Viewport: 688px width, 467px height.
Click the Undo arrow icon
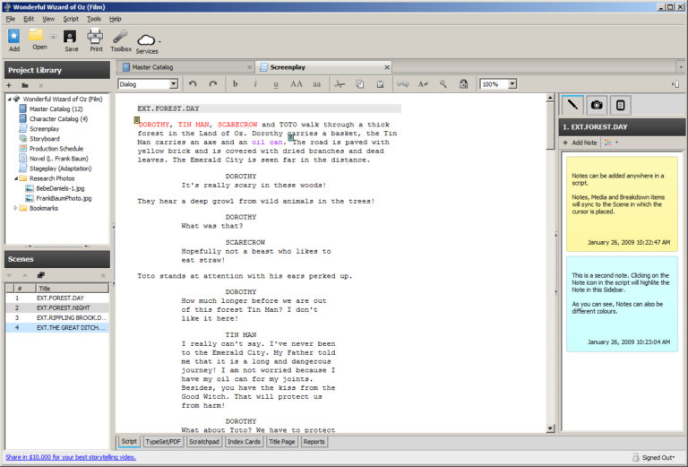tap(193, 84)
